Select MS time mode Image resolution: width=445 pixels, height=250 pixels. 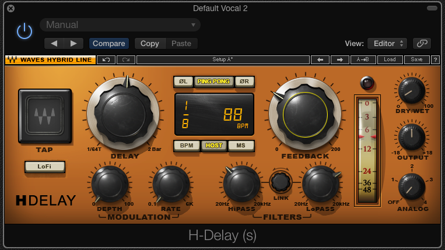[x=241, y=146]
